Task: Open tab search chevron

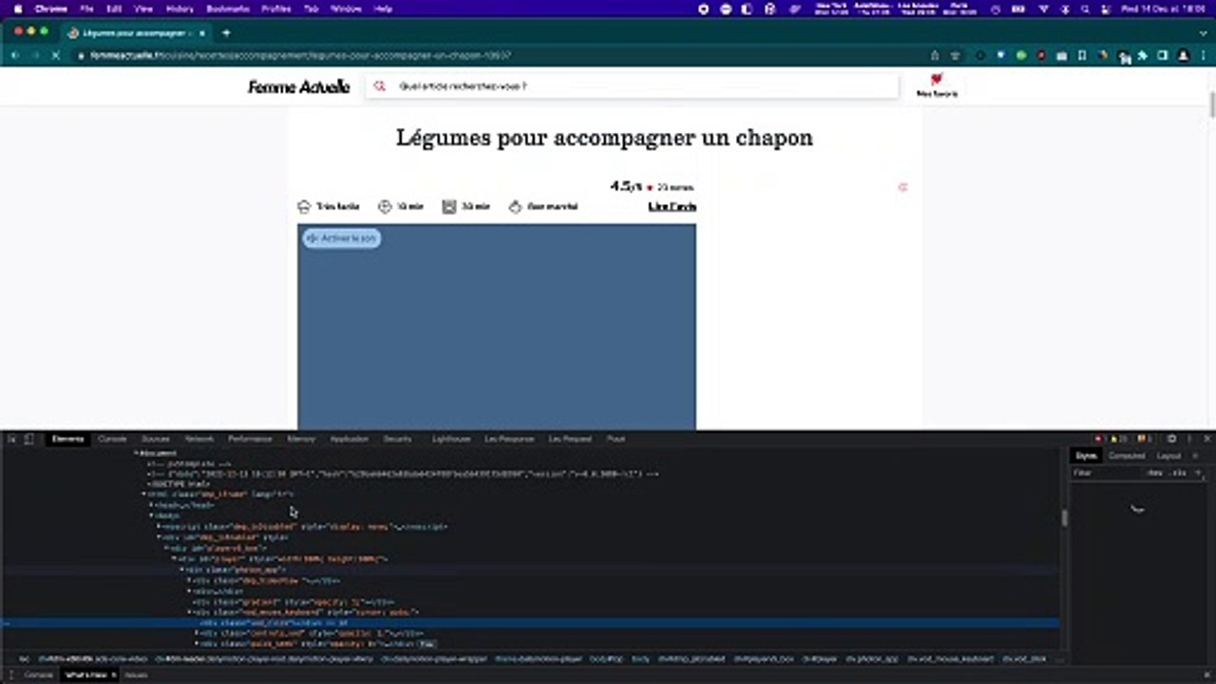Action: (x=1204, y=32)
